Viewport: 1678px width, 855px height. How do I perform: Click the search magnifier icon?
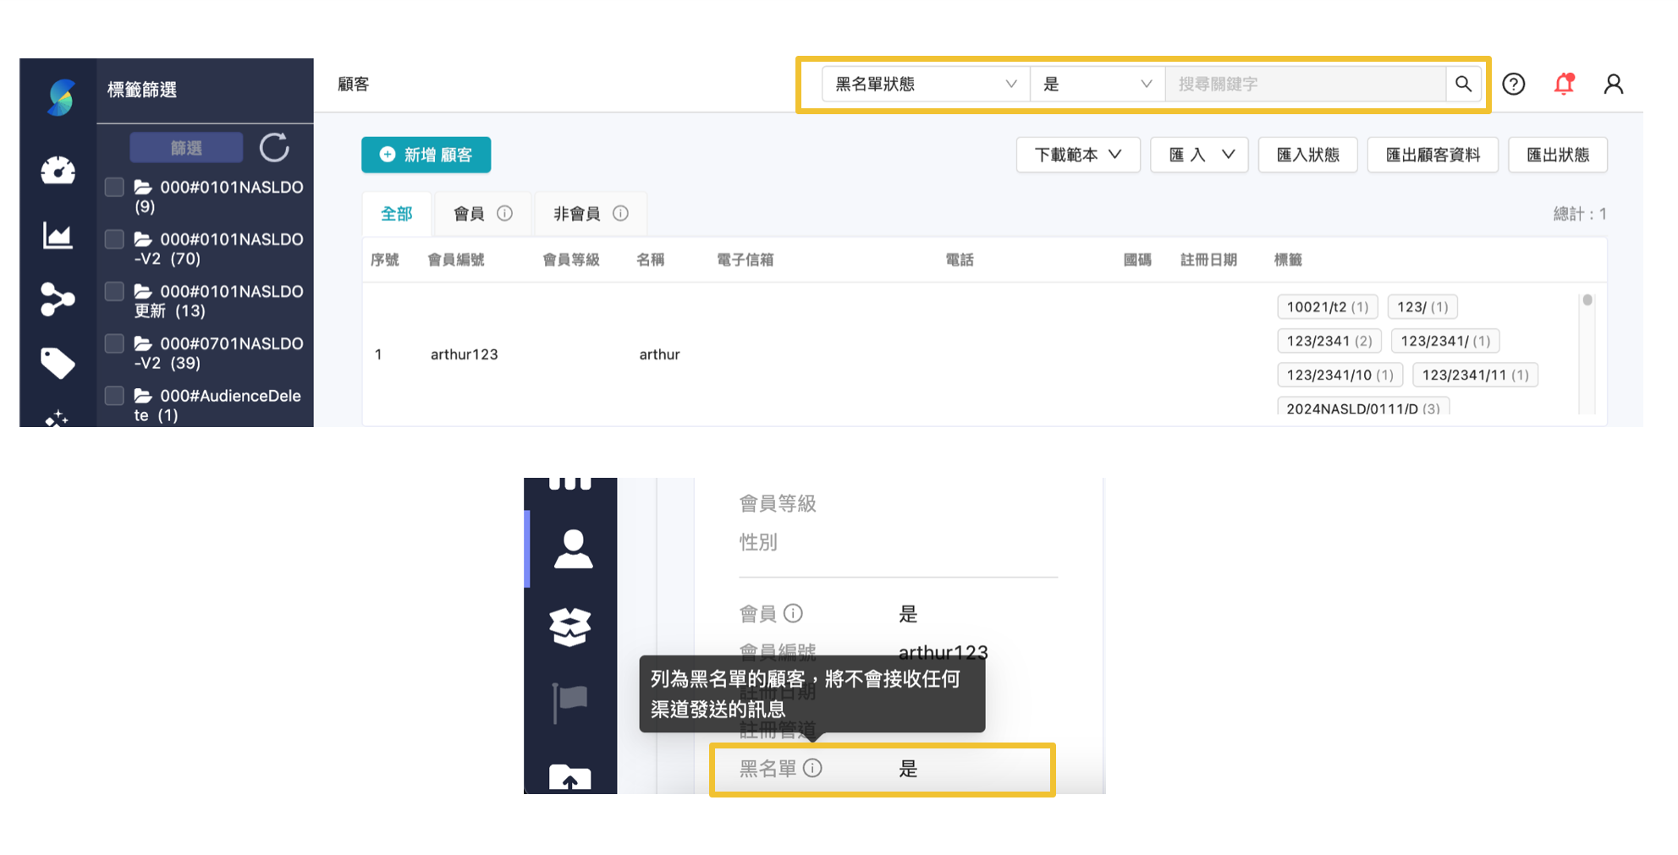[x=1463, y=84]
